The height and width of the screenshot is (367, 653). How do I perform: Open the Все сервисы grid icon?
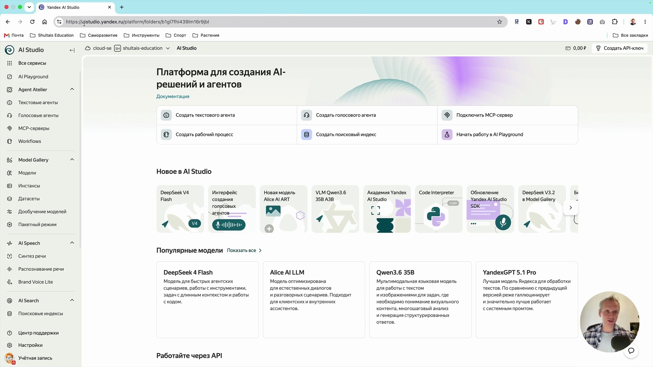click(10, 63)
